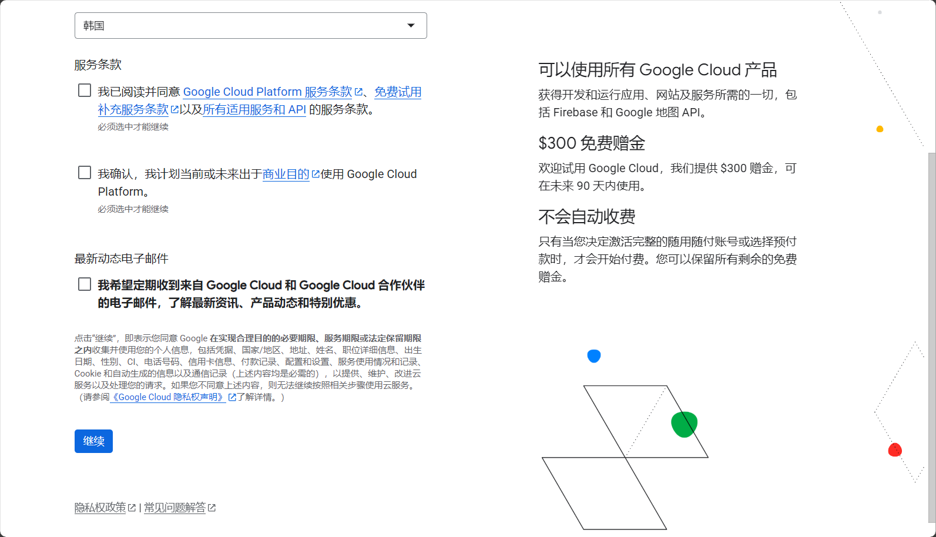
Task: Open the country dropdown showing 韩国
Action: pyautogui.click(x=250, y=26)
